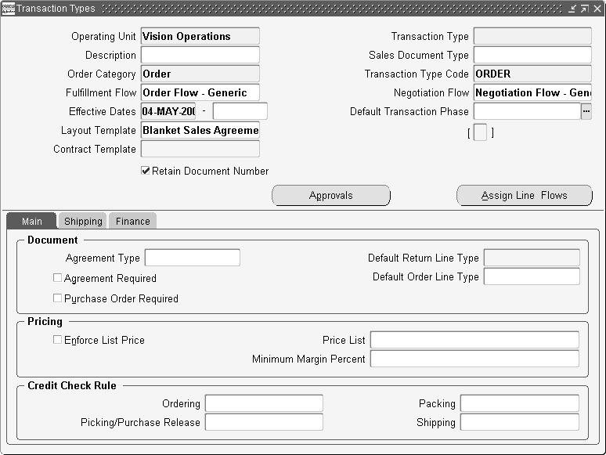The image size is (606, 455).
Task: Click the Sales Document Type field
Action: [x=532, y=55]
